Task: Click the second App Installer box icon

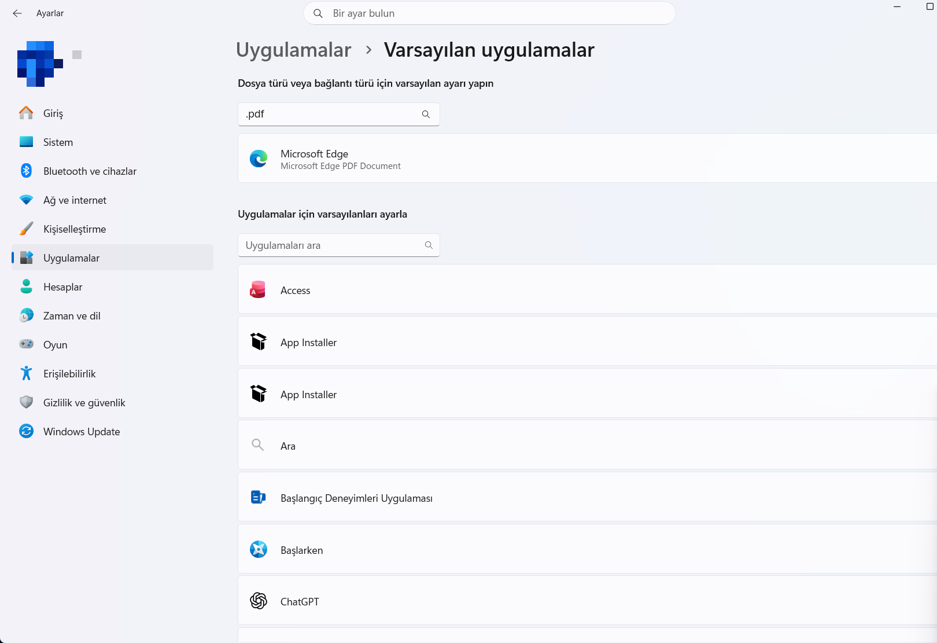Action: pos(259,394)
